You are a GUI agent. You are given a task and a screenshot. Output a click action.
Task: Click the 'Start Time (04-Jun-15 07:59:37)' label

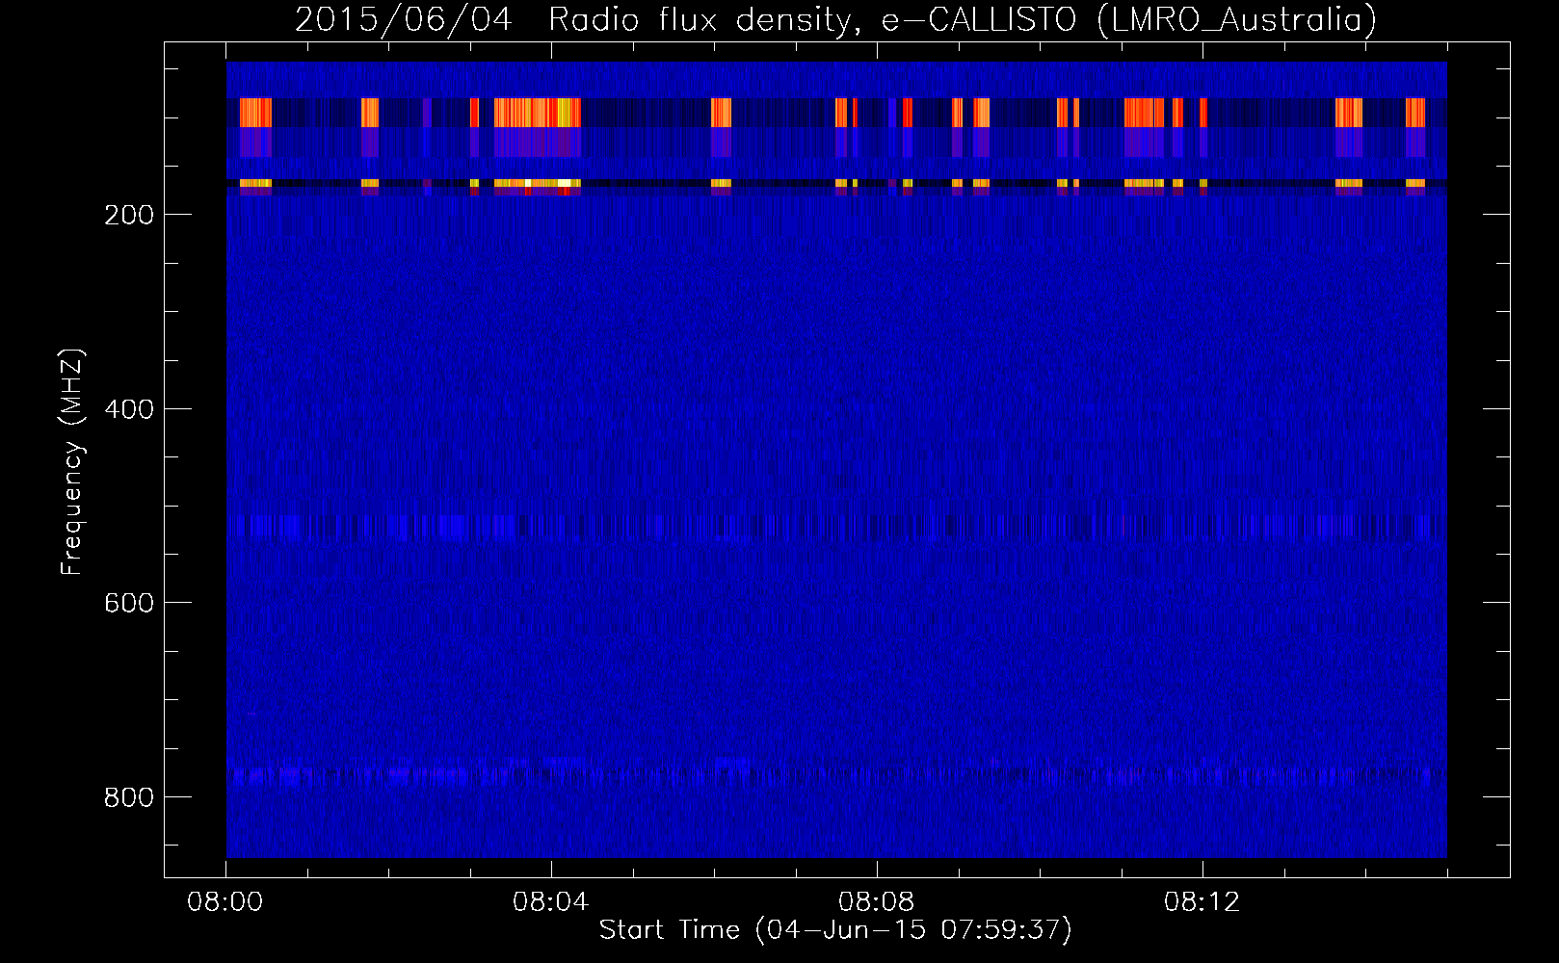pyautogui.click(x=835, y=929)
